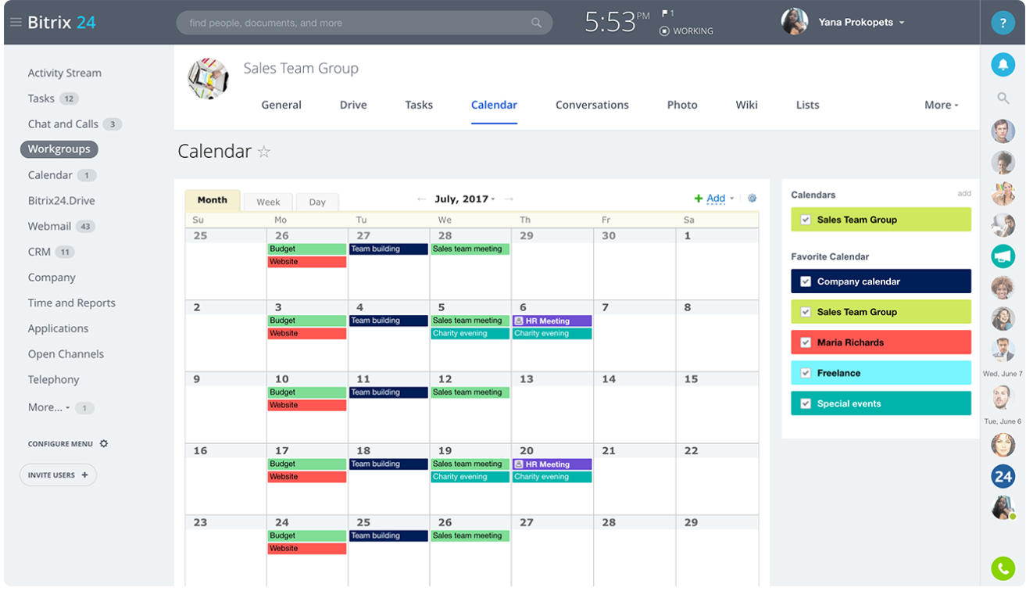Hide the Maria Richards calendar

(806, 342)
